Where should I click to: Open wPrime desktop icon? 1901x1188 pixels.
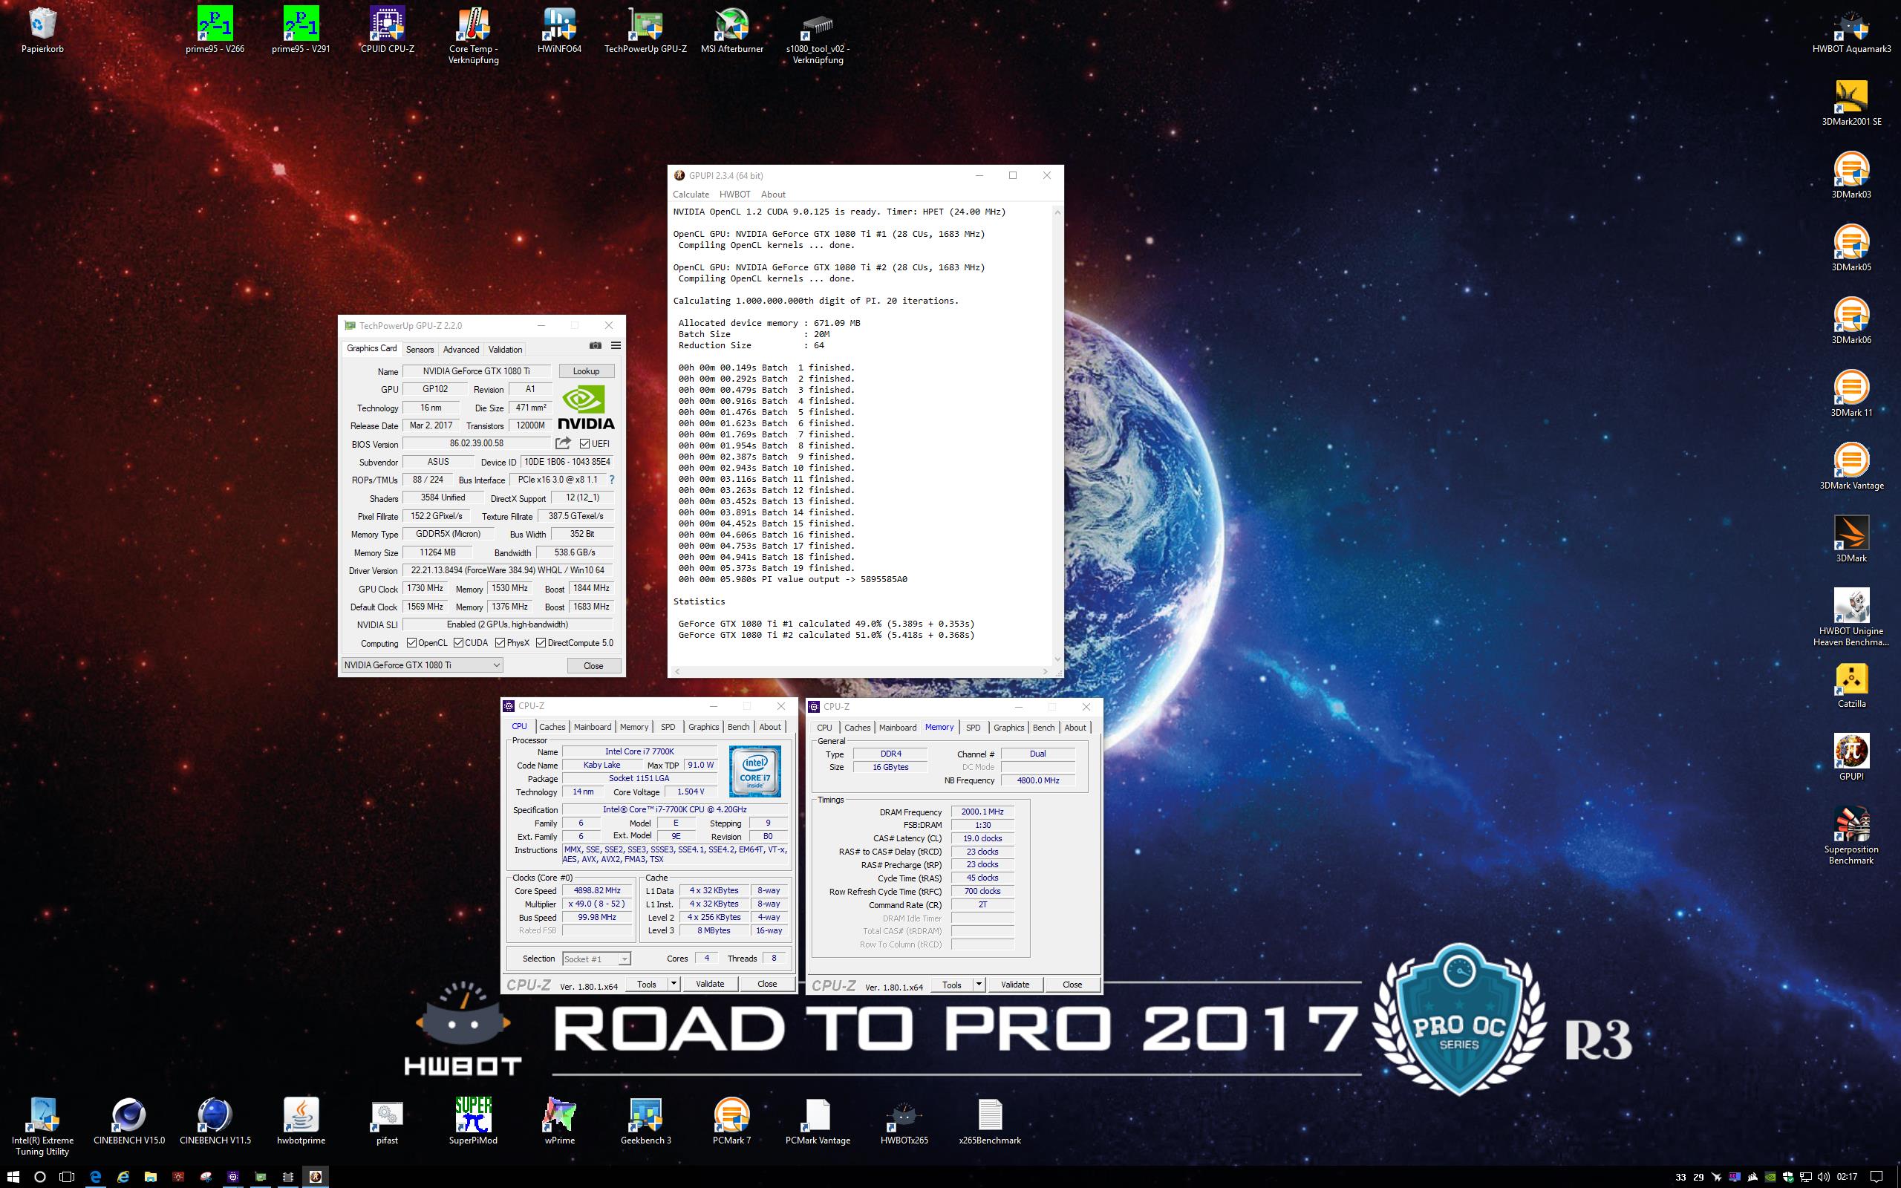(x=559, y=1121)
